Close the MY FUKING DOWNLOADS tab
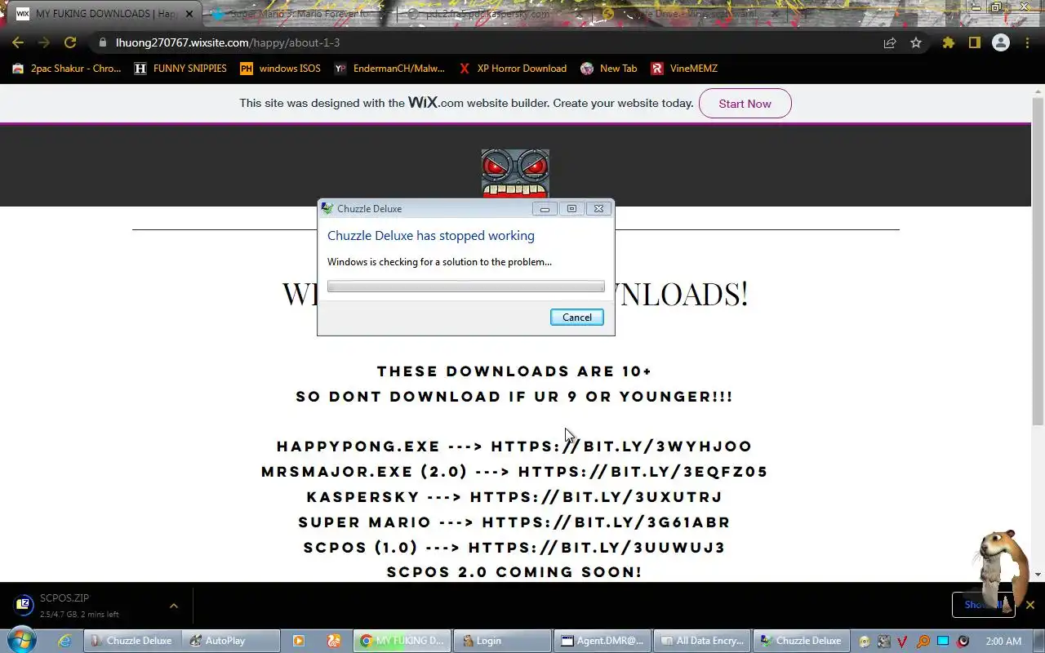This screenshot has height=653, width=1045. 189,14
